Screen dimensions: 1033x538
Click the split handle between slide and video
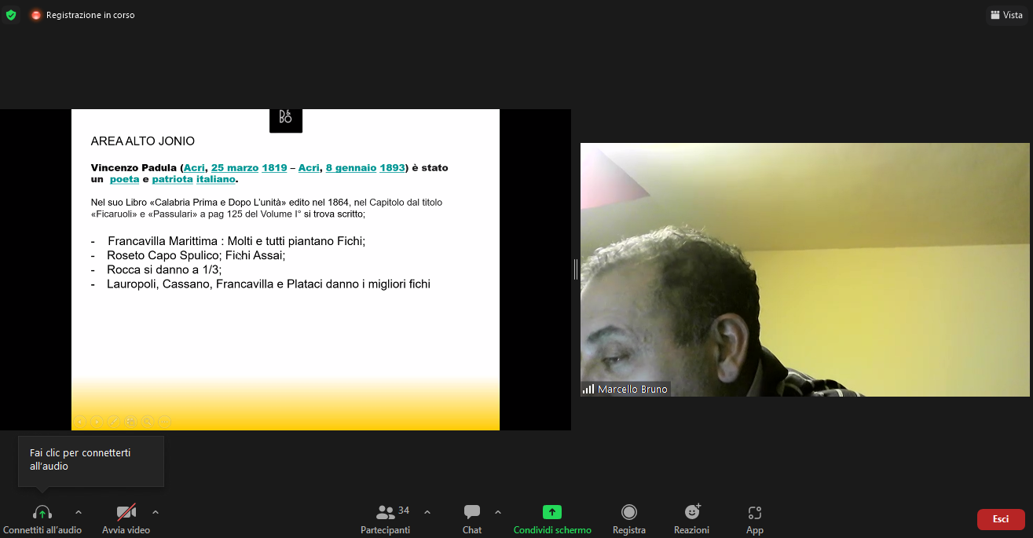[576, 269]
